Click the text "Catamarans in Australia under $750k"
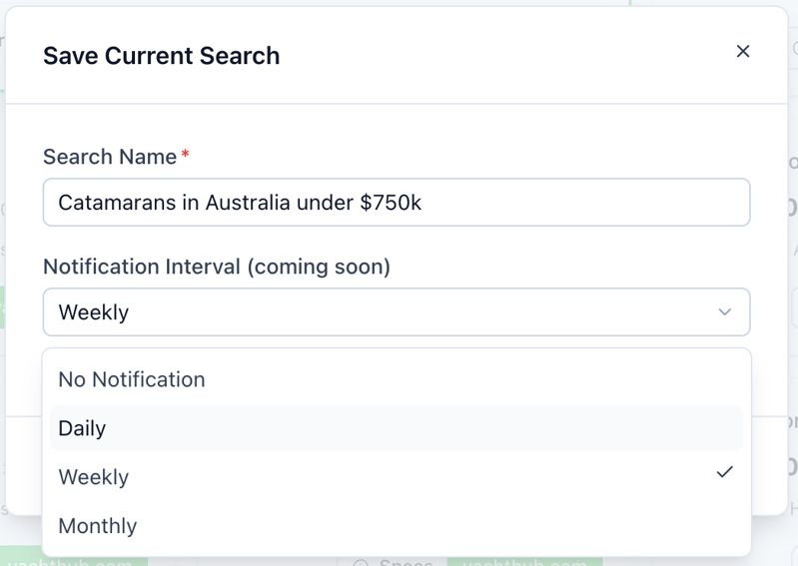Screen dimensions: 798x566 click(240, 203)
